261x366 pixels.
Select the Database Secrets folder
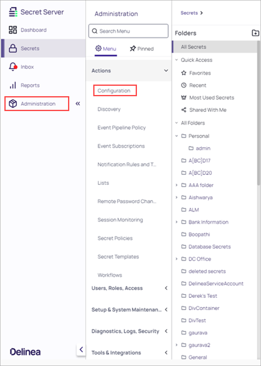(x=209, y=247)
